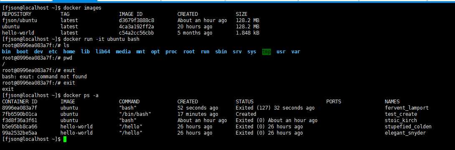Click the fjson/ubuntu repository name
Screen dimensions: 455x150
(x=20, y=20)
